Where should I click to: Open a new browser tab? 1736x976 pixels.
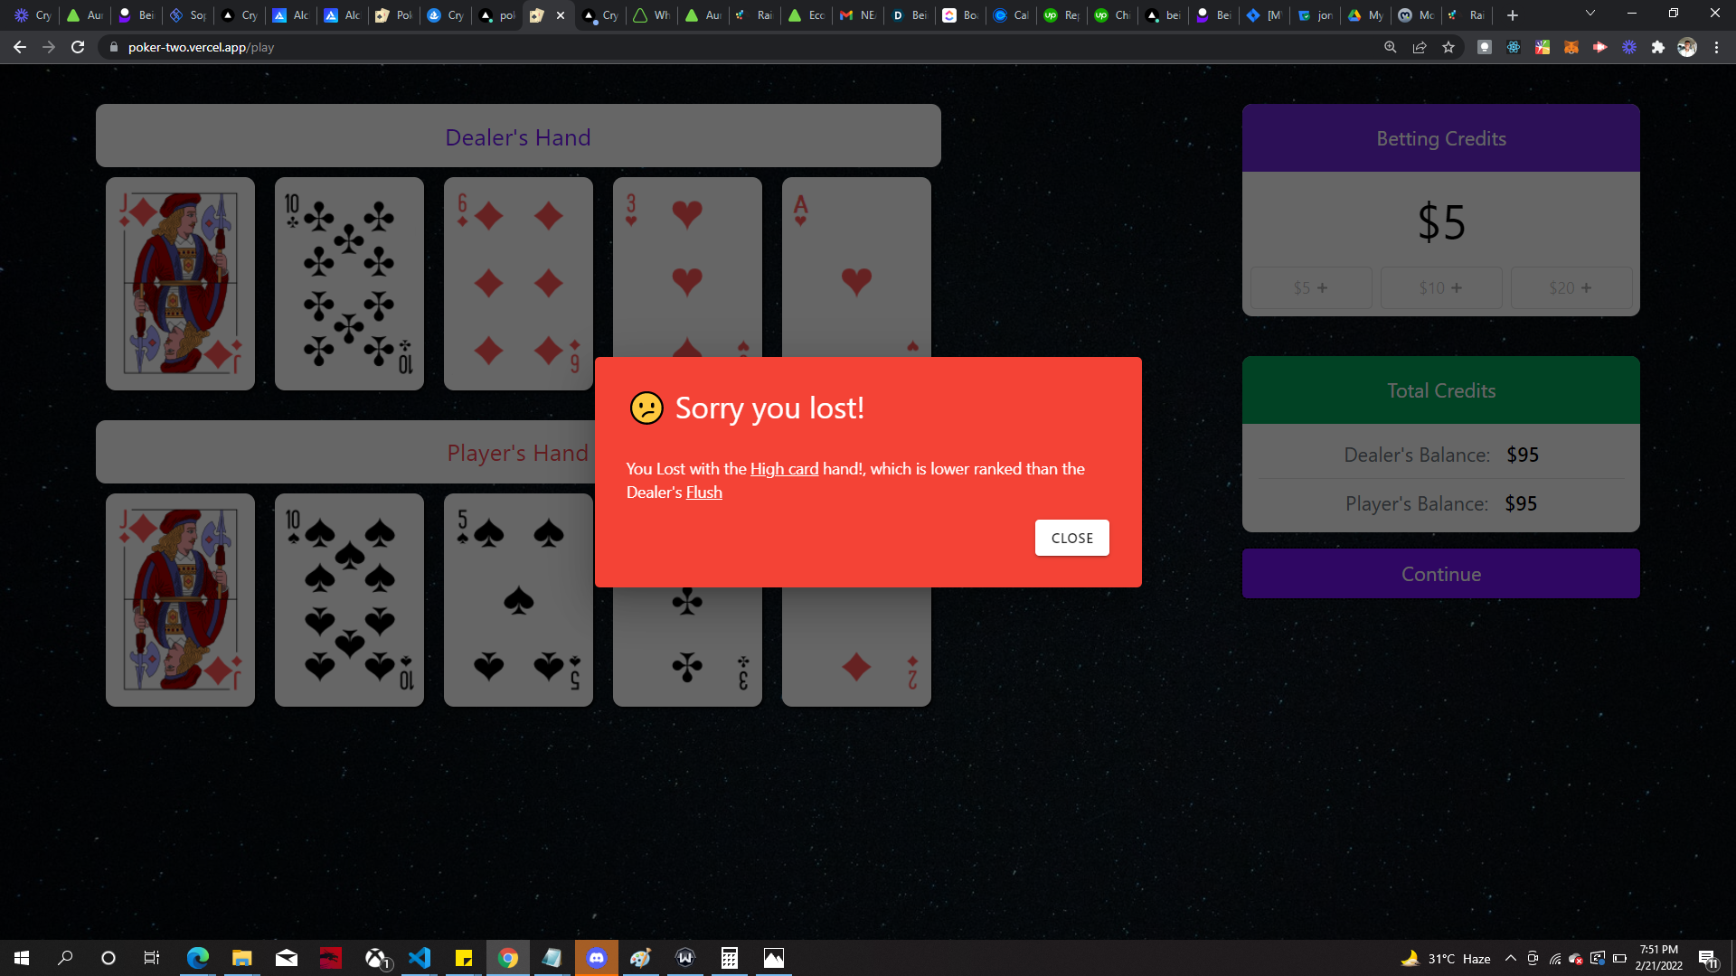click(1513, 15)
